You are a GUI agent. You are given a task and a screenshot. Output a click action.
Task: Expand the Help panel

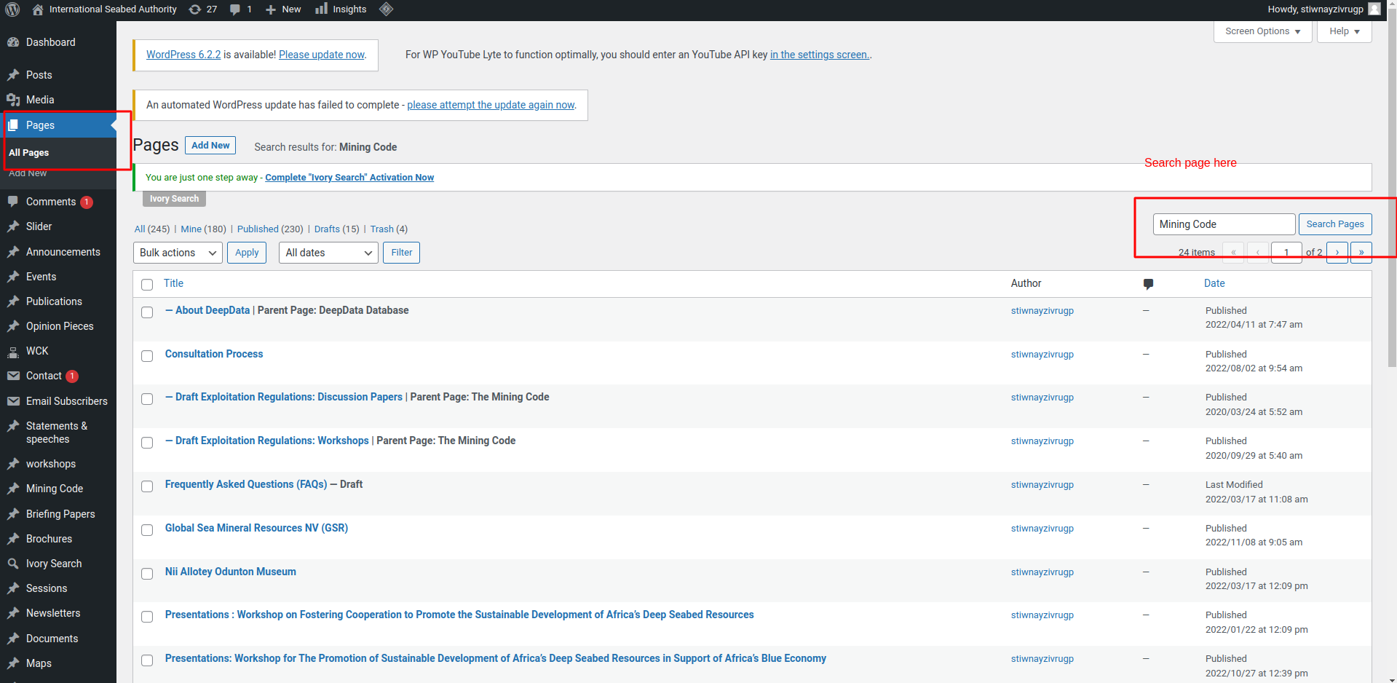click(x=1344, y=31)
